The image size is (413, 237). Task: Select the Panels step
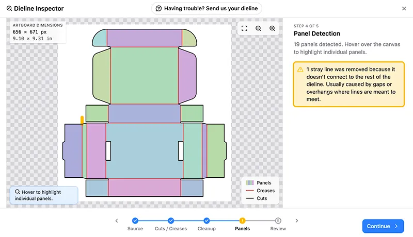[x=242, y=224]
